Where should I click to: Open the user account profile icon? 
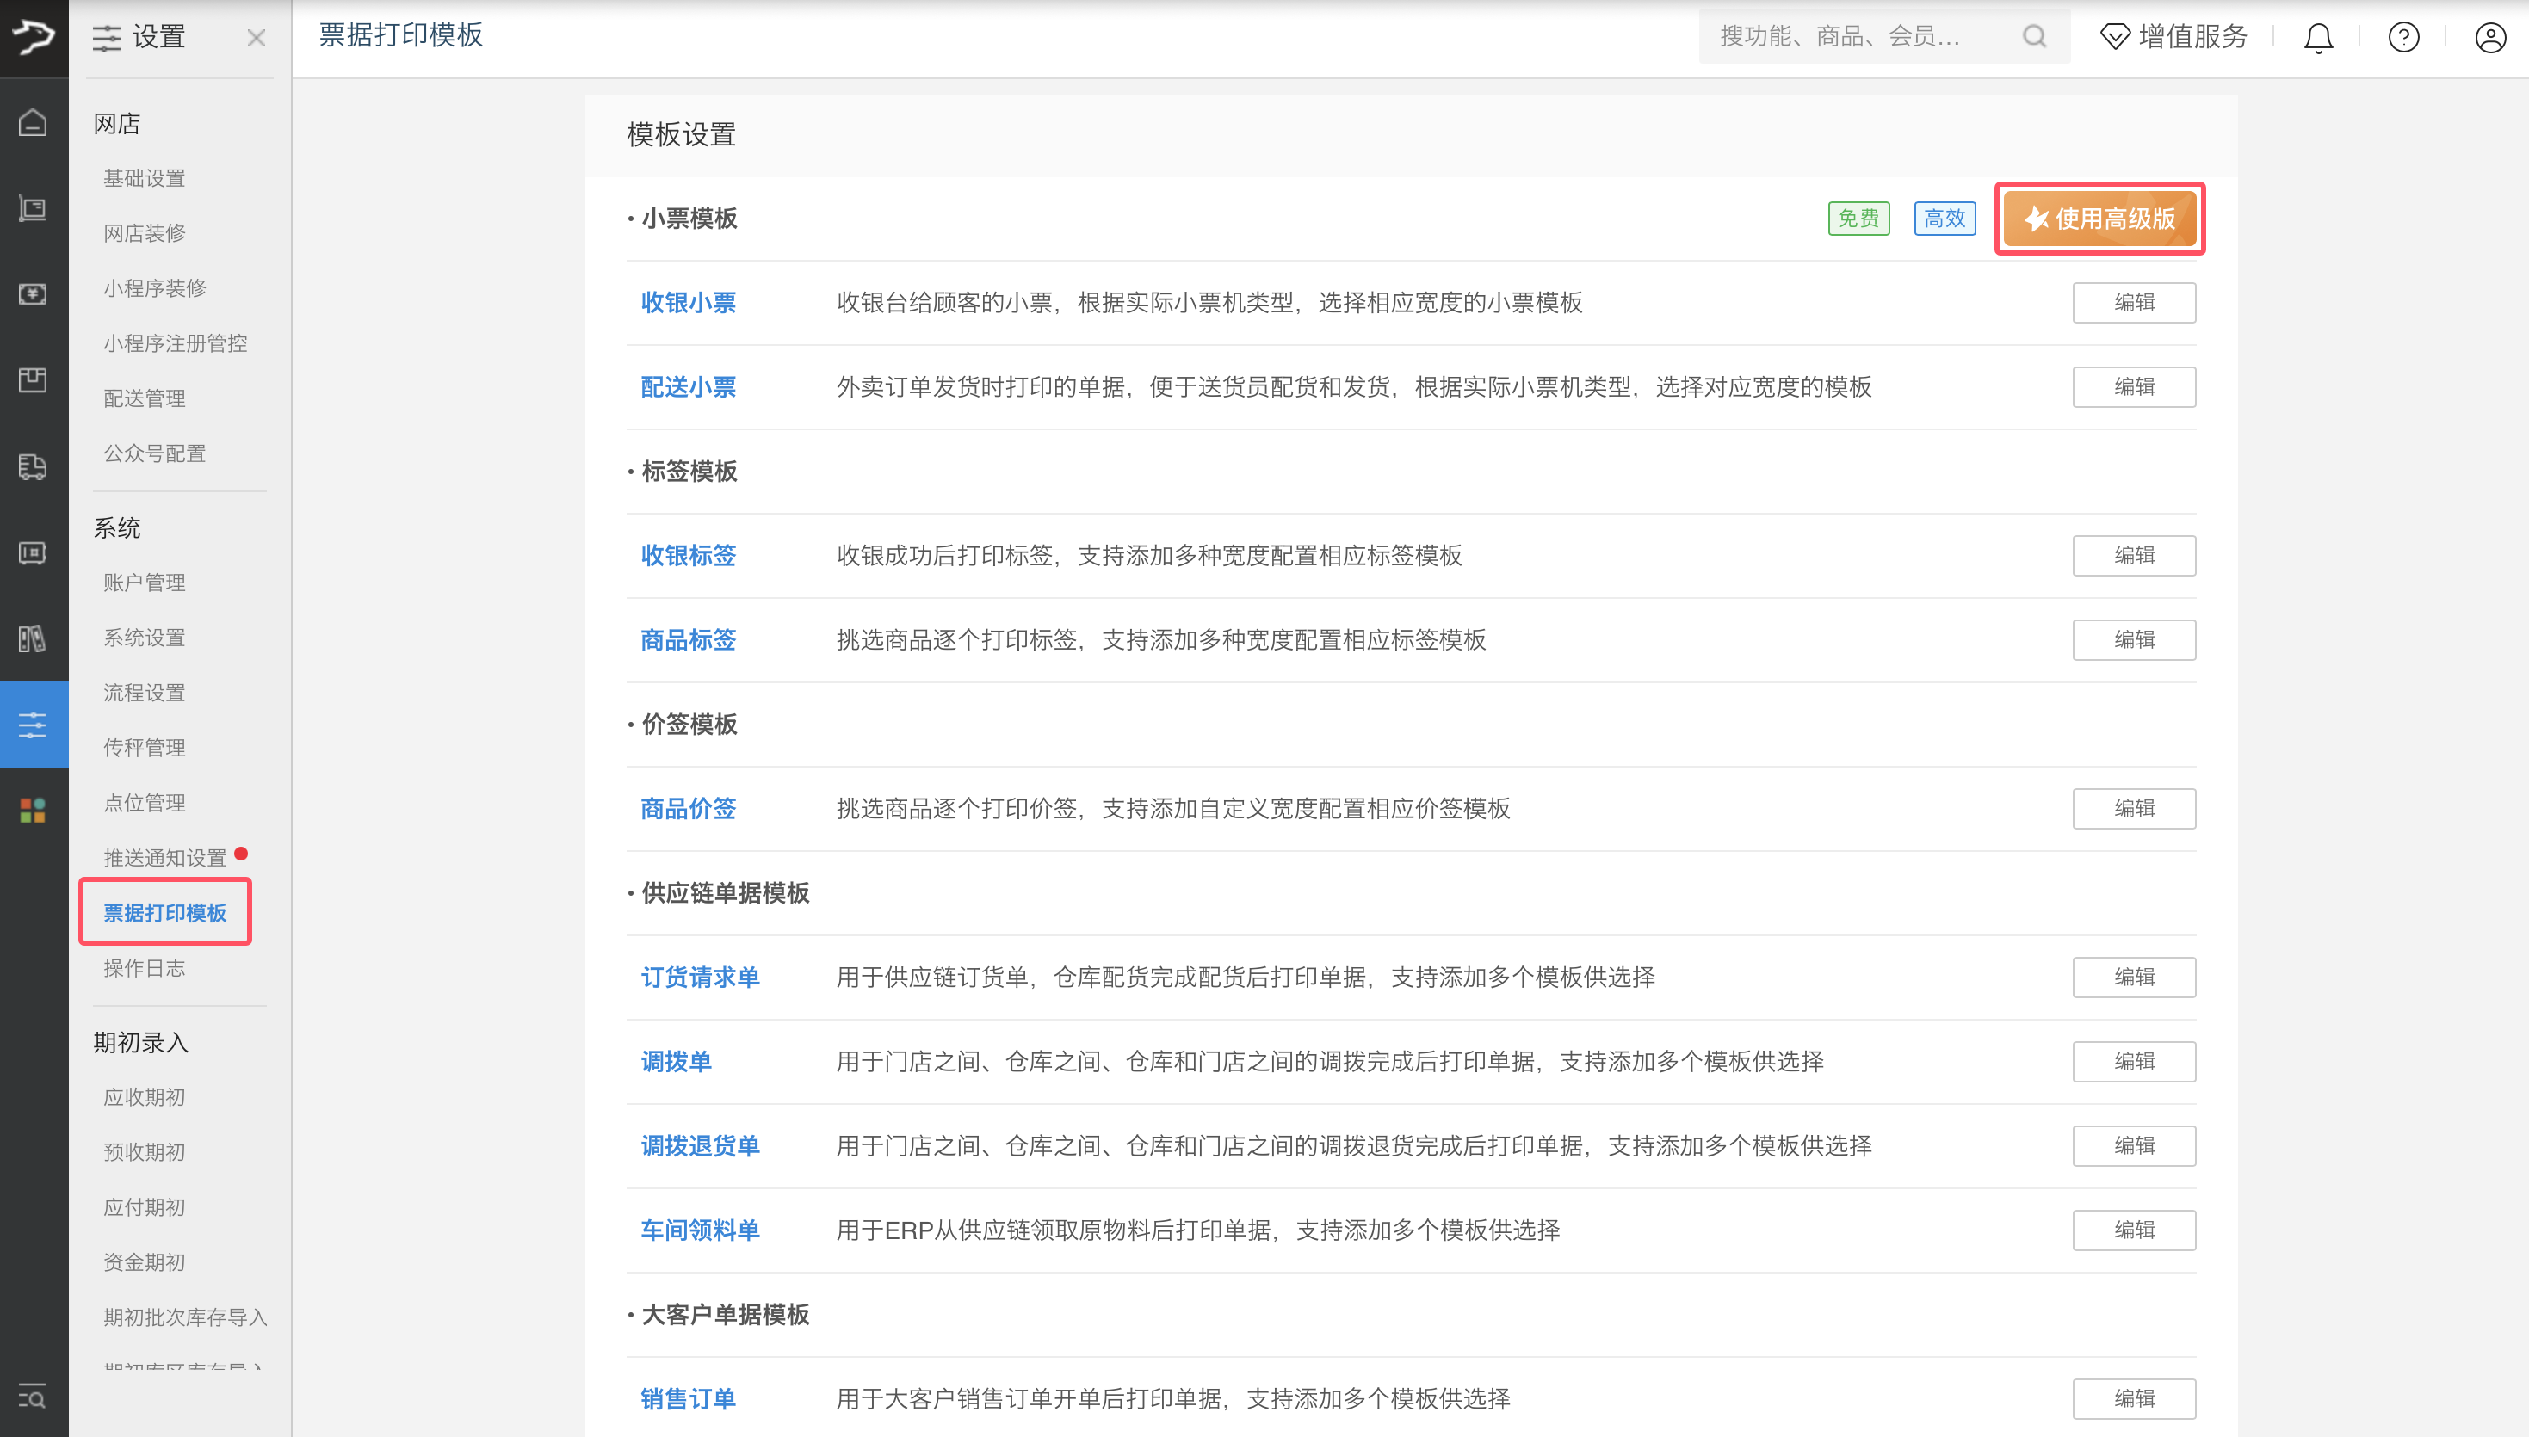2489,38
